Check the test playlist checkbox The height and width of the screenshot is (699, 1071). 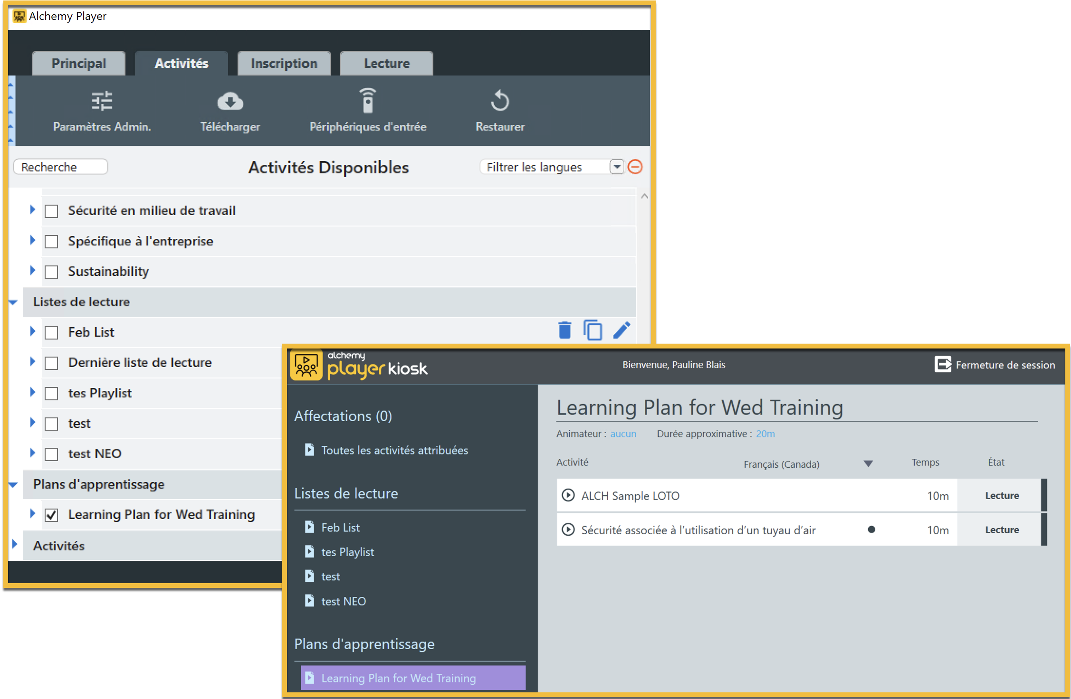51,424
